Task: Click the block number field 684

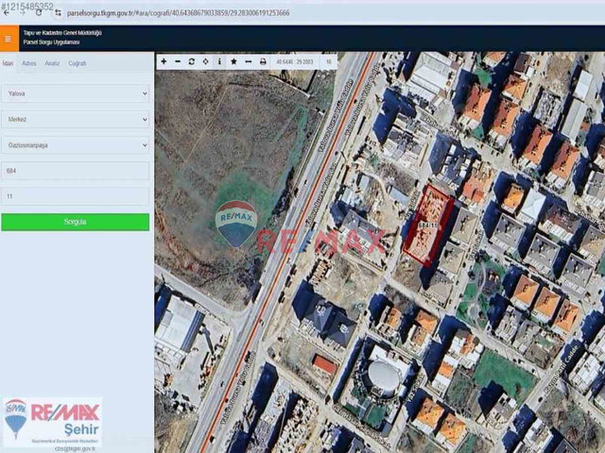Action: [x=76, y=171]
